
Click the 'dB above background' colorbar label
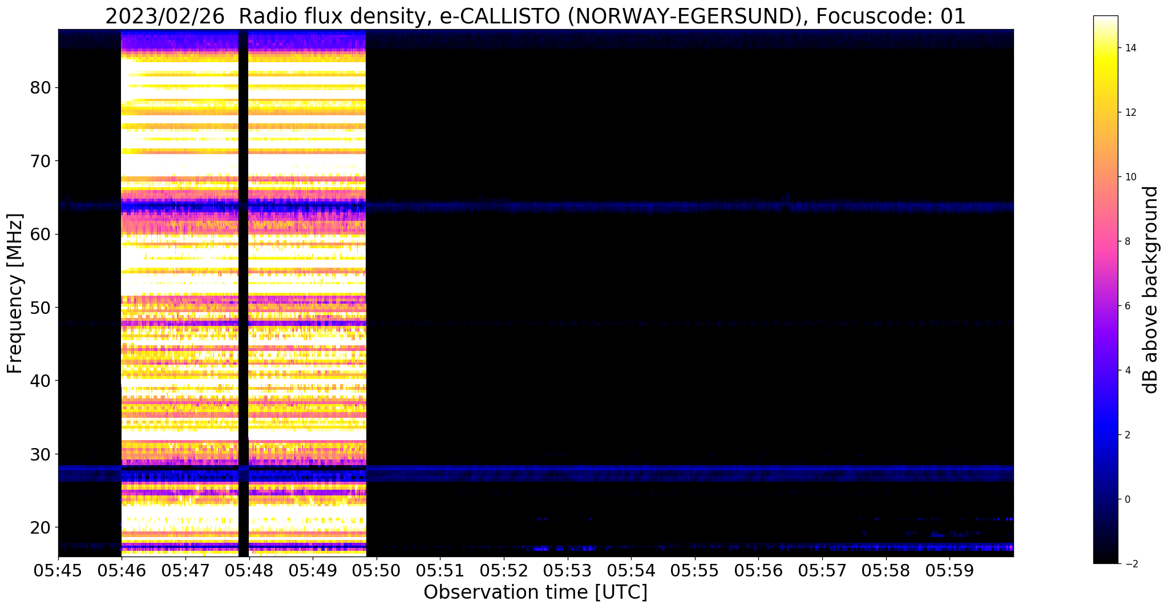pyautogui.click(x=1151, y=290)
